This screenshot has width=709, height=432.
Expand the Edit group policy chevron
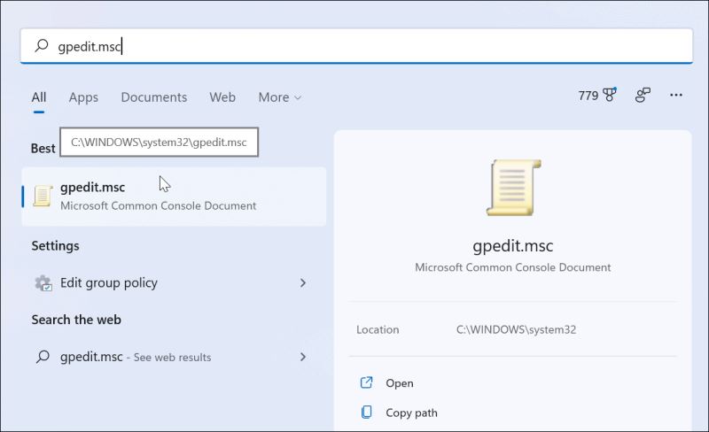tap(303, 283)
